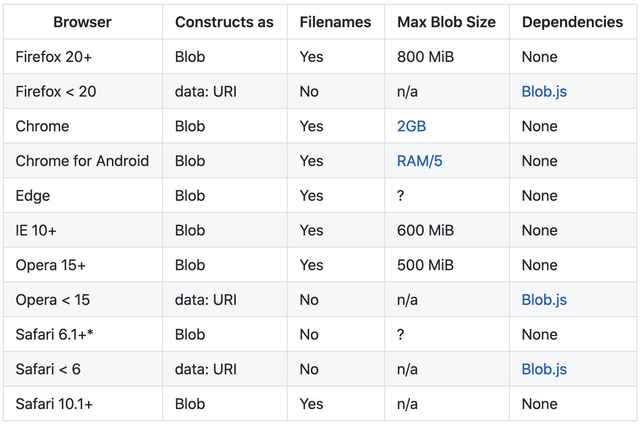Click the Opera 15+ browser cell
The image size is (642, 425).
(51, 265)
